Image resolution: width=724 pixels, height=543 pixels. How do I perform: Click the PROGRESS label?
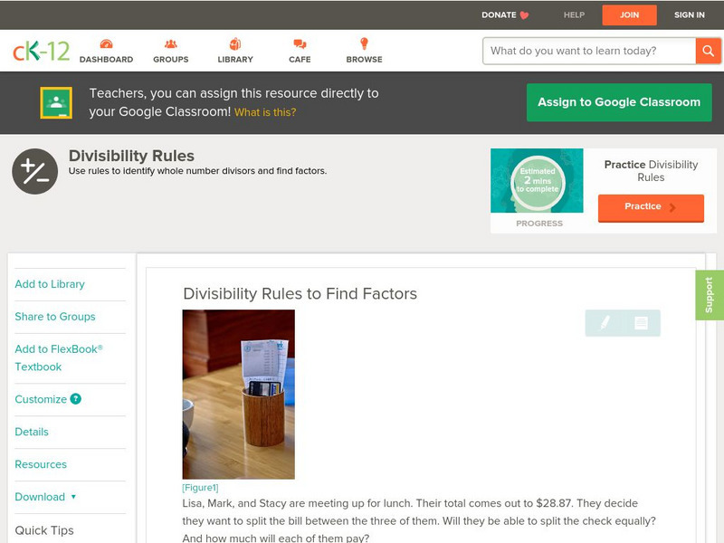(x=539, y=224)
